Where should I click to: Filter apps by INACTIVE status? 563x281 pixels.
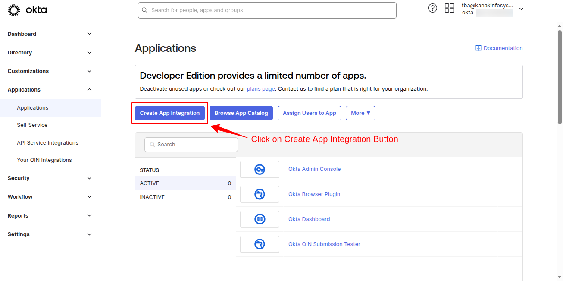coord(185,197)
